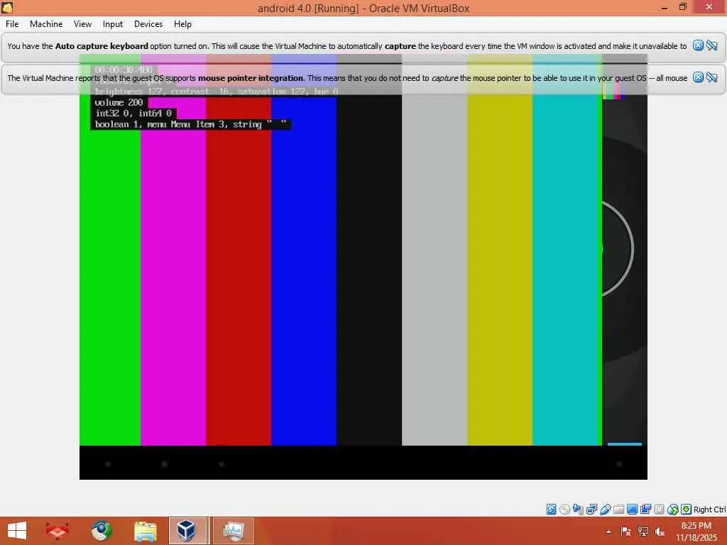Open the network tray icon

(643, 532)
